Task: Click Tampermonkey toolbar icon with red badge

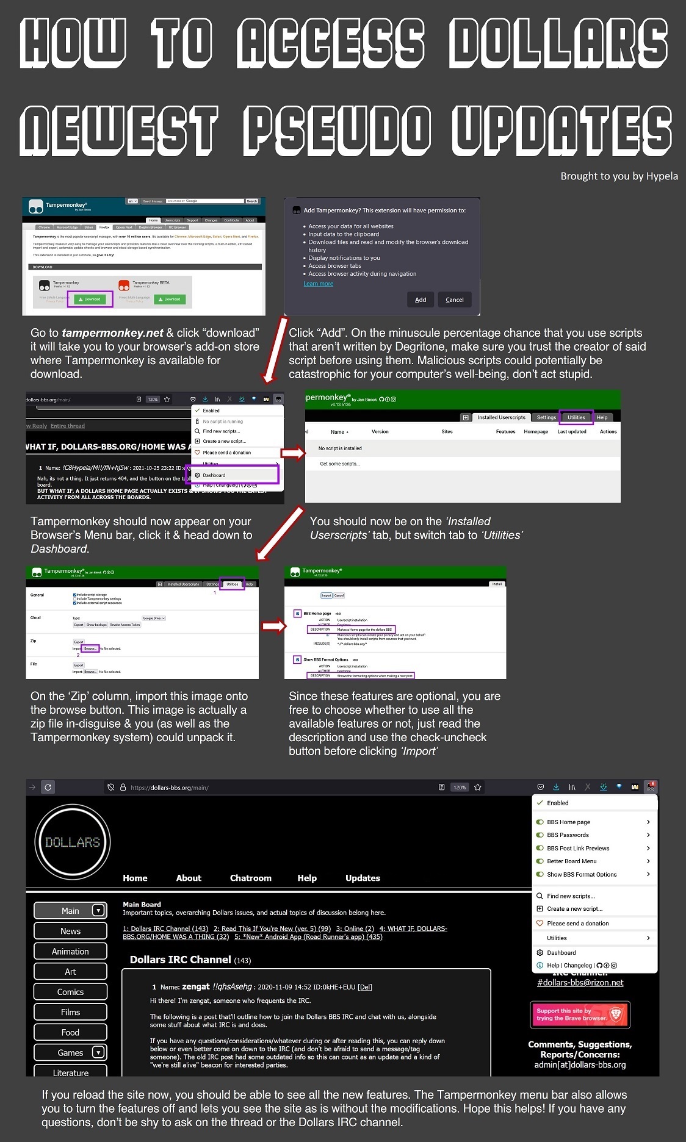Action: [x=651, y=787]
